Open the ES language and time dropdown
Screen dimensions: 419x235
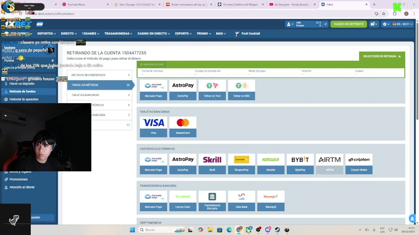(403, 24)
